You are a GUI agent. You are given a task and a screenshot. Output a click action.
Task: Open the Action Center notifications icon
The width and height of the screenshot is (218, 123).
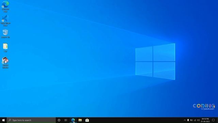pyautogui.click(x=214, y=120)
